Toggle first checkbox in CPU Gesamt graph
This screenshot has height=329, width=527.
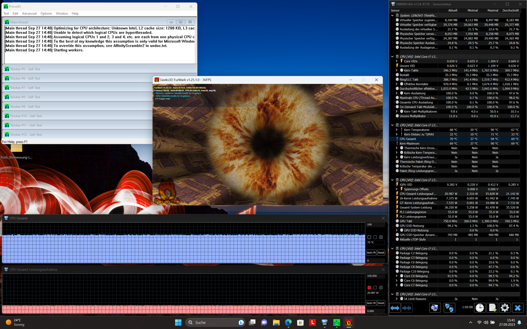click(369, 237)
